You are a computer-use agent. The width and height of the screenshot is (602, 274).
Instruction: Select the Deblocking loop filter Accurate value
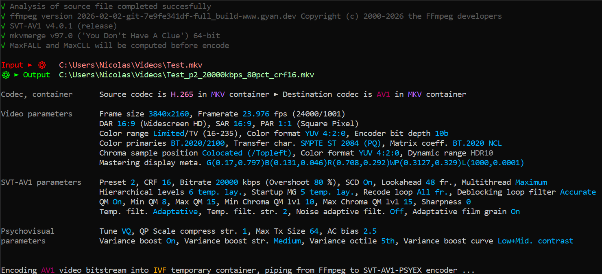click(578, 192)
